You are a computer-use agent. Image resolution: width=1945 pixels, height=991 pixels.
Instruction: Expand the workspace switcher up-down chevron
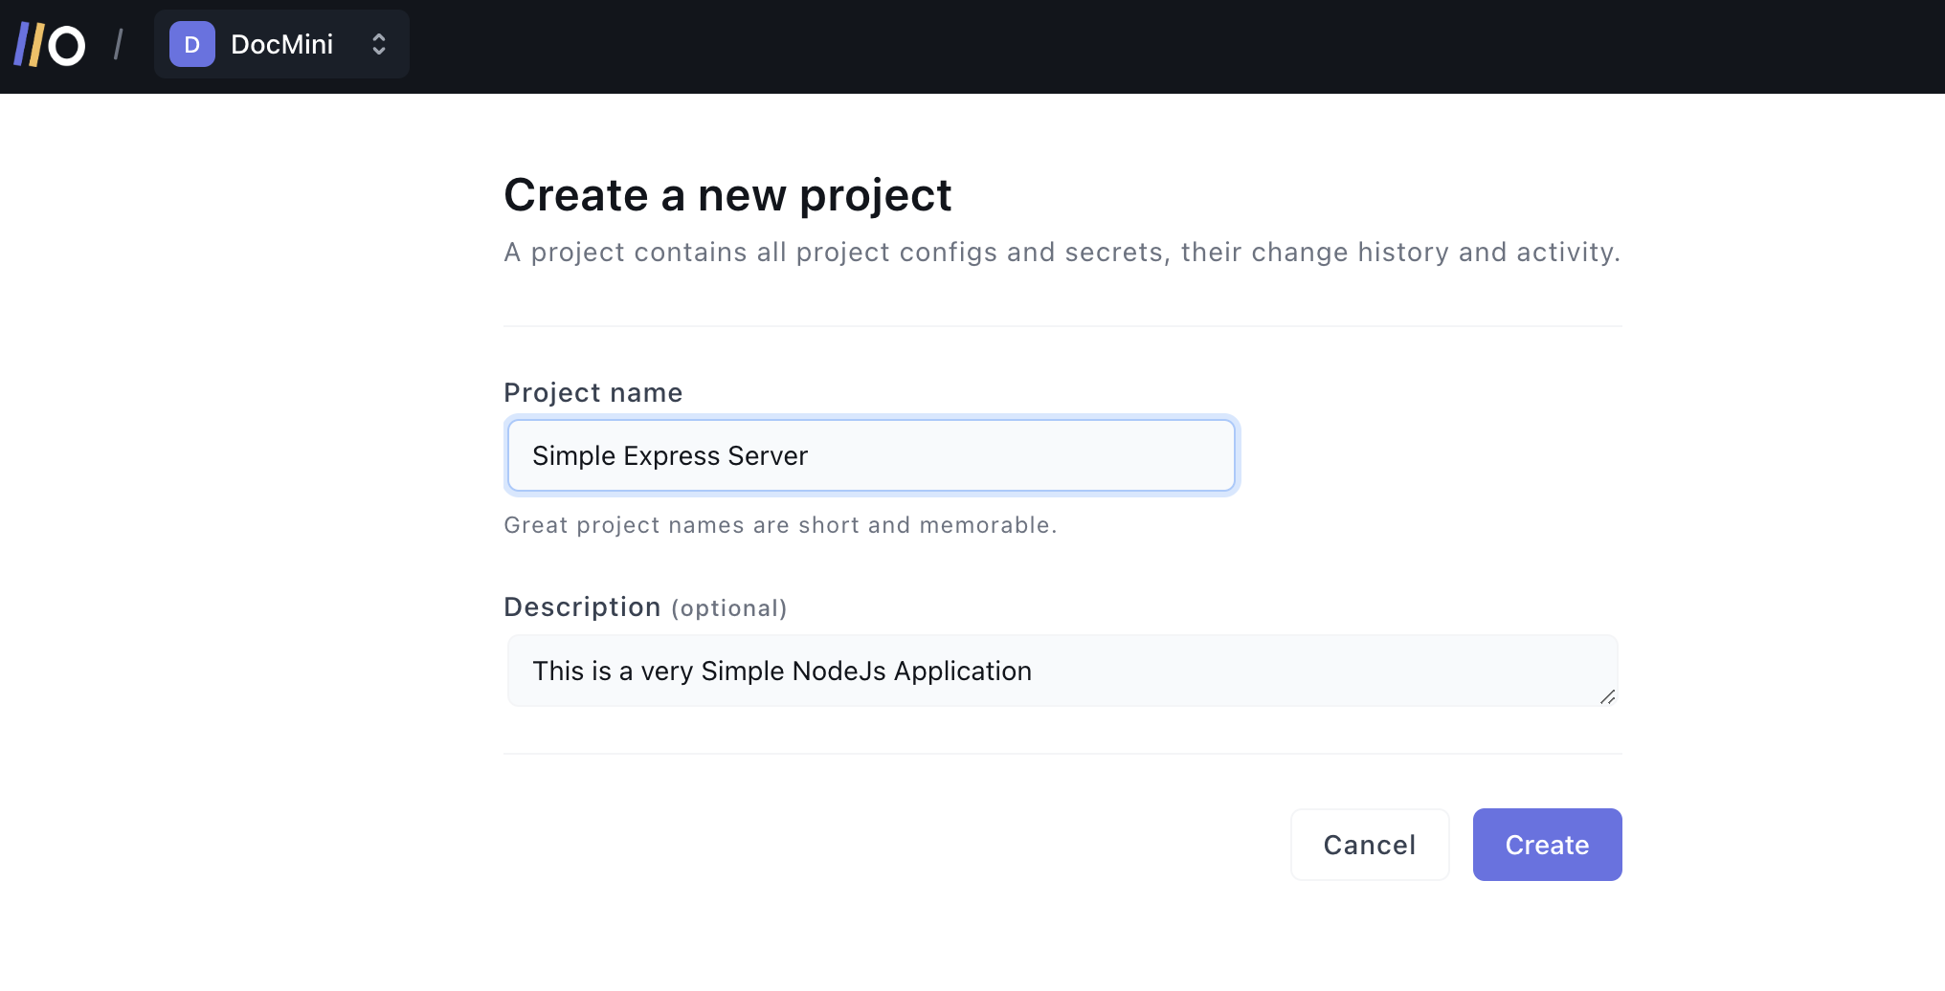coord(379,45)
